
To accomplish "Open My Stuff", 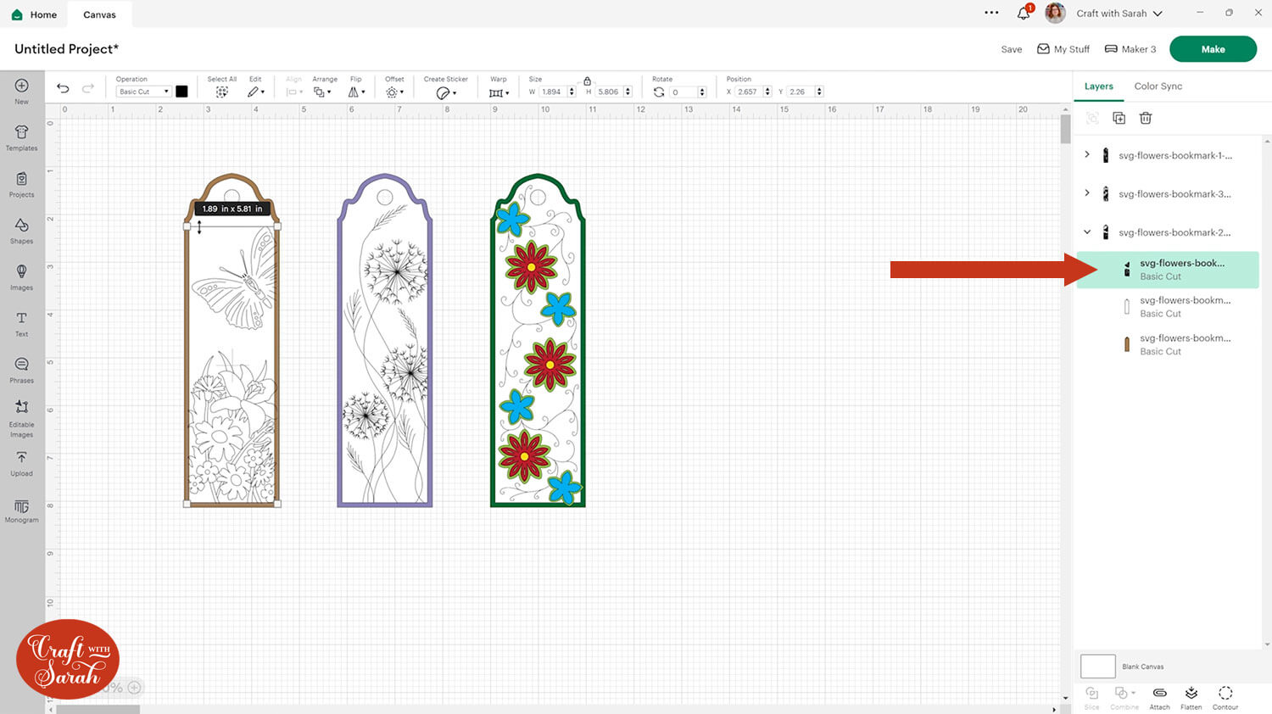I will click(x=1063, y=49).
